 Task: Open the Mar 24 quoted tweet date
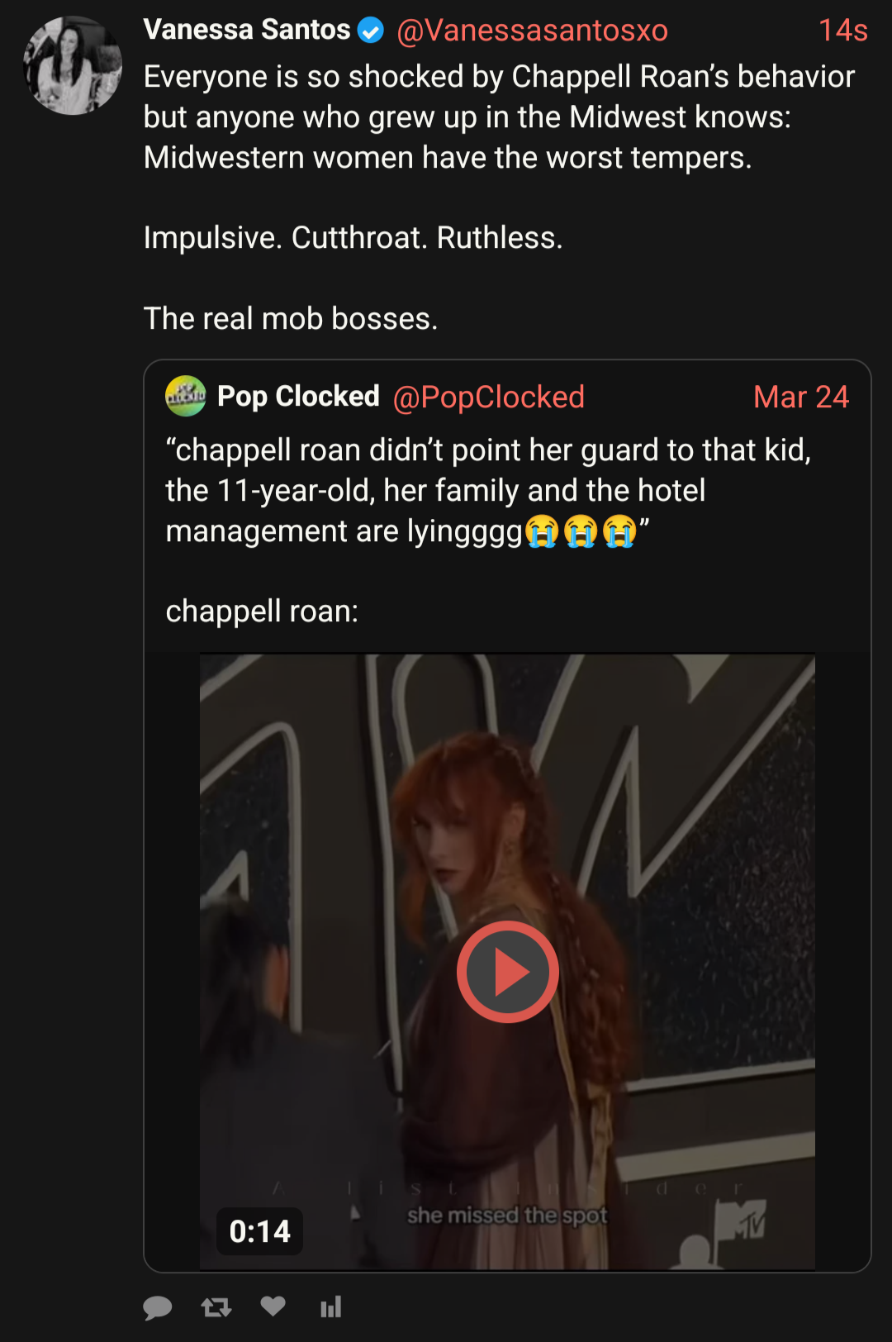801,397
